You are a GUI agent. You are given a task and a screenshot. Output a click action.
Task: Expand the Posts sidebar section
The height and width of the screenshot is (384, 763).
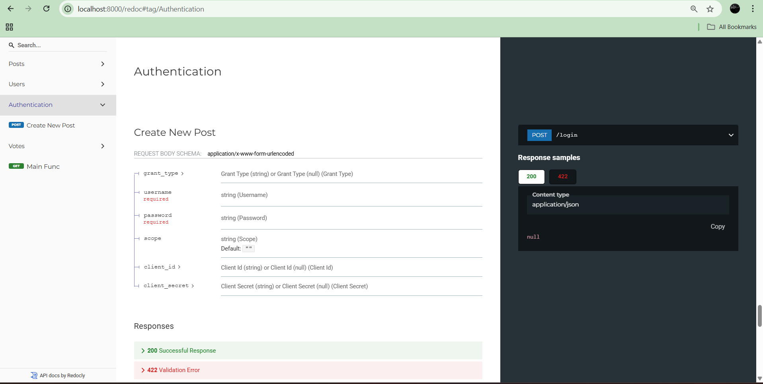click(x=58, y=64)
